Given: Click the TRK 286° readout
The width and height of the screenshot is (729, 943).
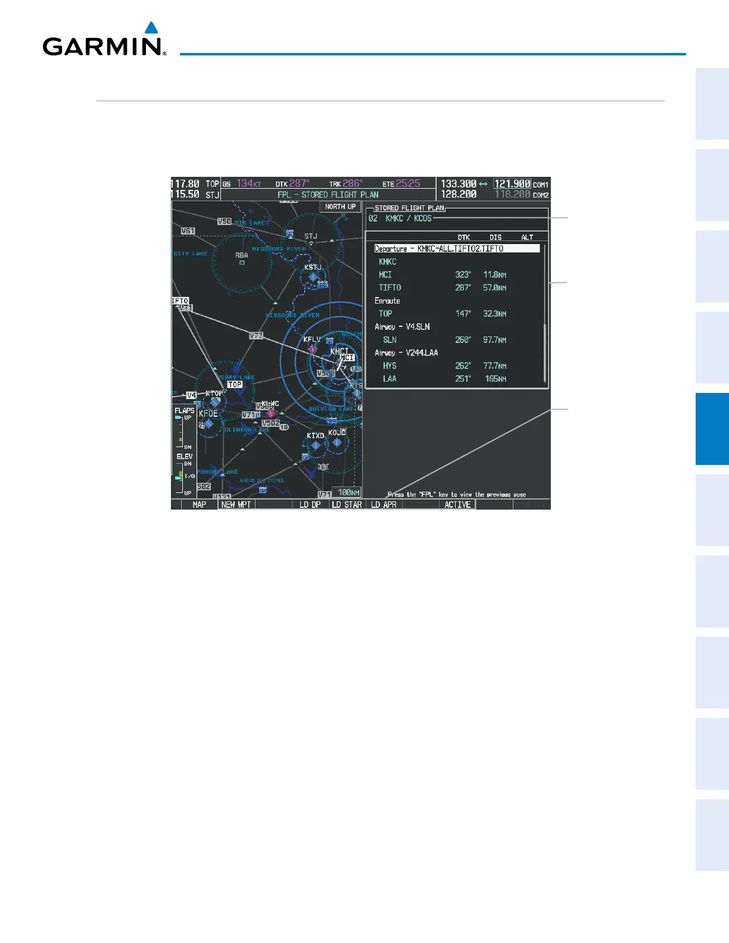Looking at the screenshot, I should [x=345, y=184].
